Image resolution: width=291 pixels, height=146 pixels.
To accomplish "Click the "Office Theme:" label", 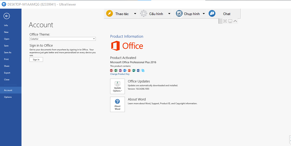I will coord(40,34).
